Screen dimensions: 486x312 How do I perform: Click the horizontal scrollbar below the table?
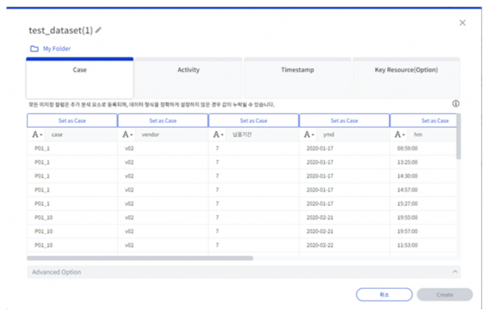coord(140,258)
